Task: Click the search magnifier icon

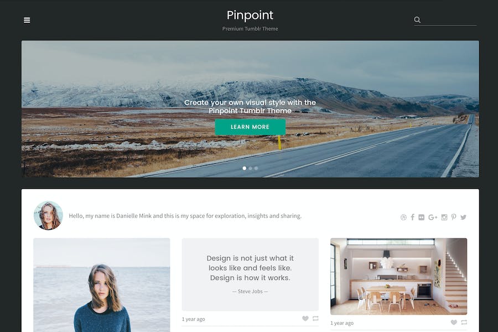Action: pyautogui.click(x=417, y=20)
